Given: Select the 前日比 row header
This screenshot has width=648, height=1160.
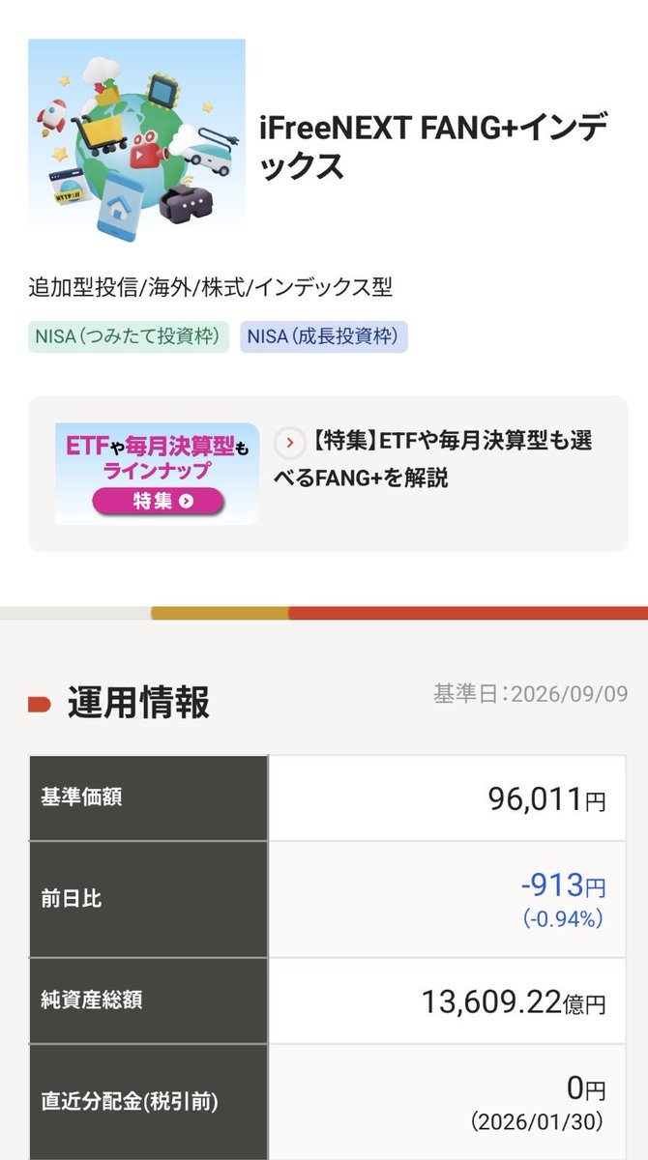Looking at the screenshot, I should (148, 899).
